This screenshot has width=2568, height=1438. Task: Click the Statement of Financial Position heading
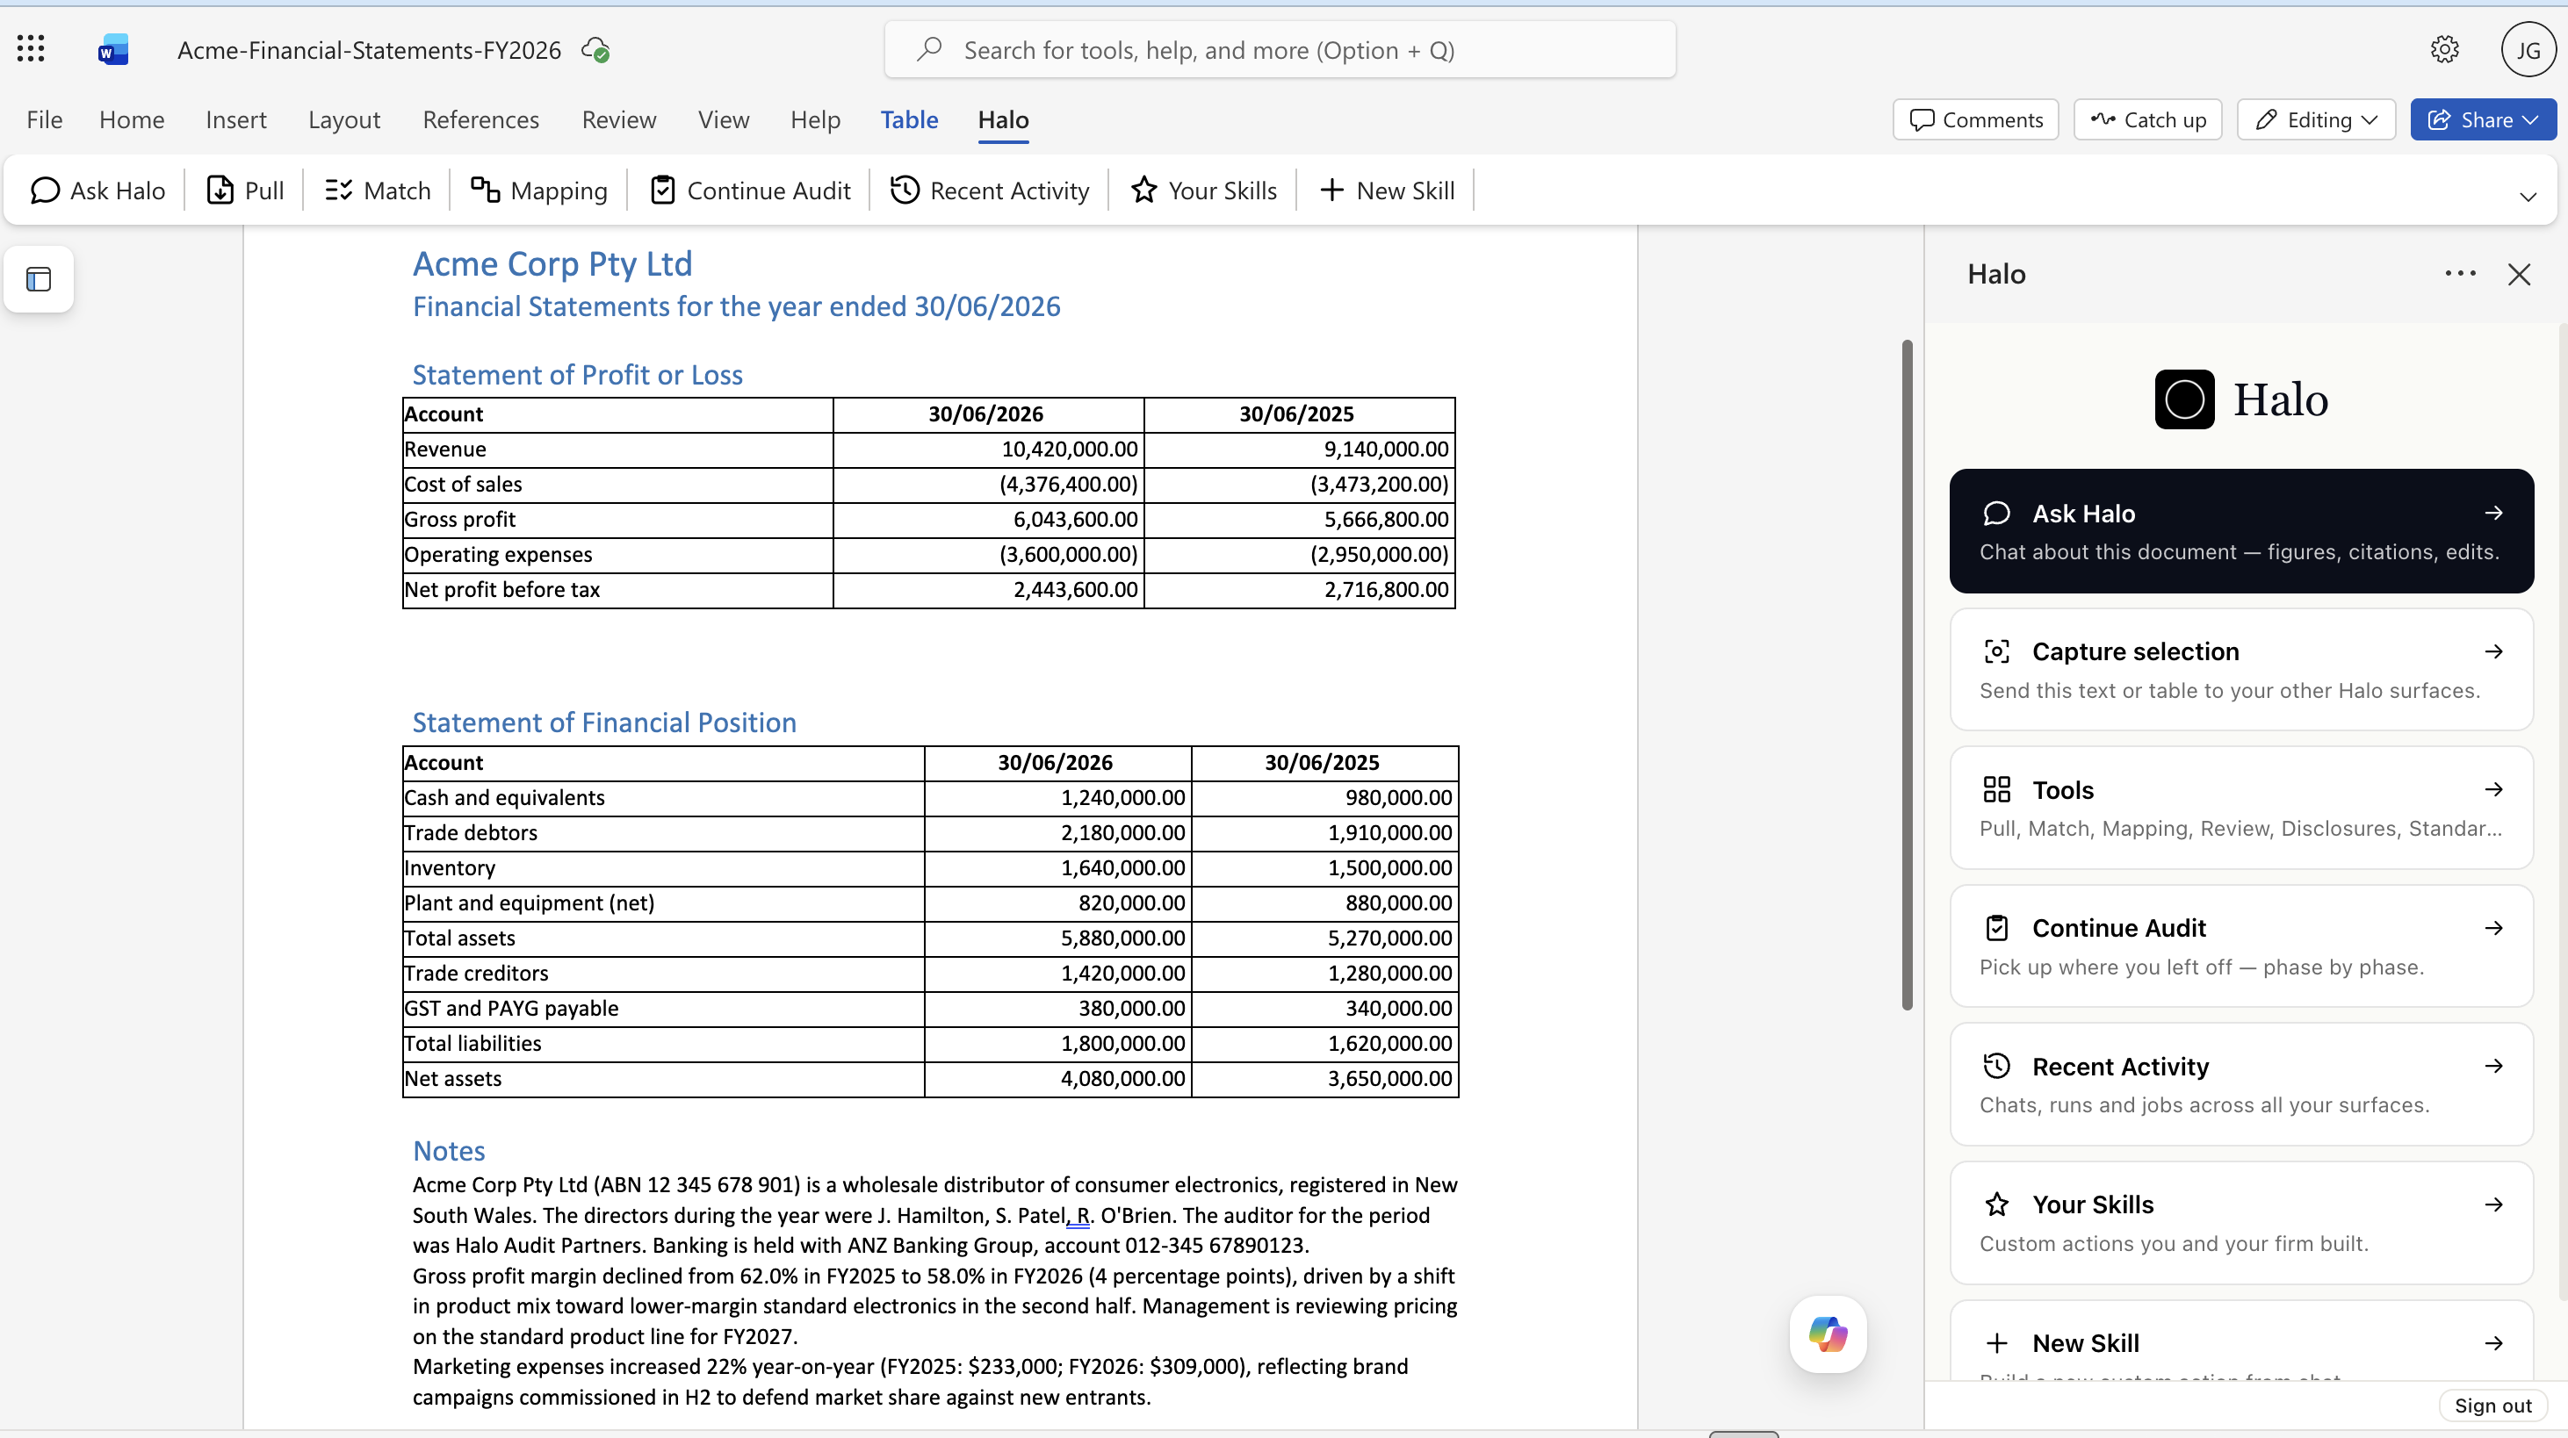pos(604,723)
